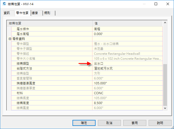Screen dimensions: 174x129
Task: Click the 結構寬度 property label
Action: (x=23, y=108)
